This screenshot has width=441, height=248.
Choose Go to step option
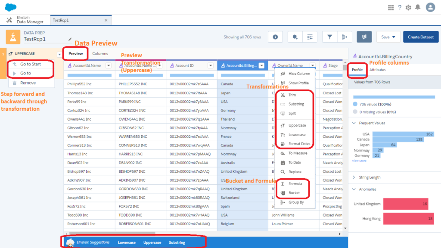[x=25, y=73]
